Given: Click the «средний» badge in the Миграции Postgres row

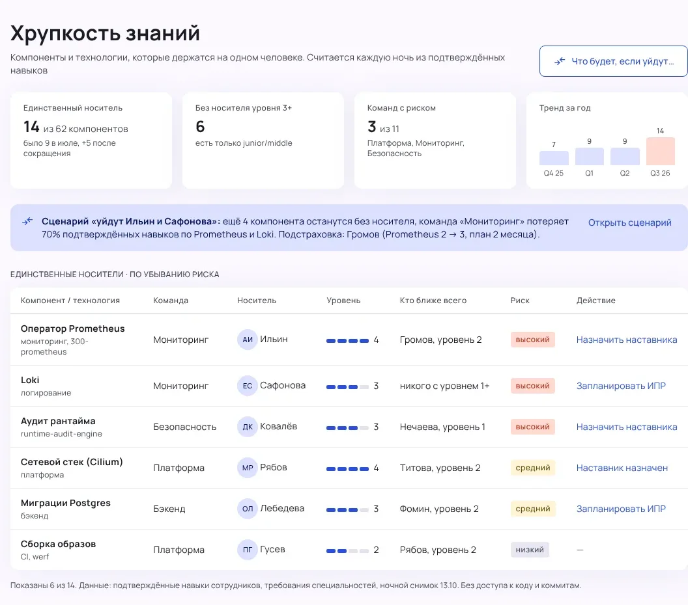Looking at the screenshot, I should (x=533, y=509).
